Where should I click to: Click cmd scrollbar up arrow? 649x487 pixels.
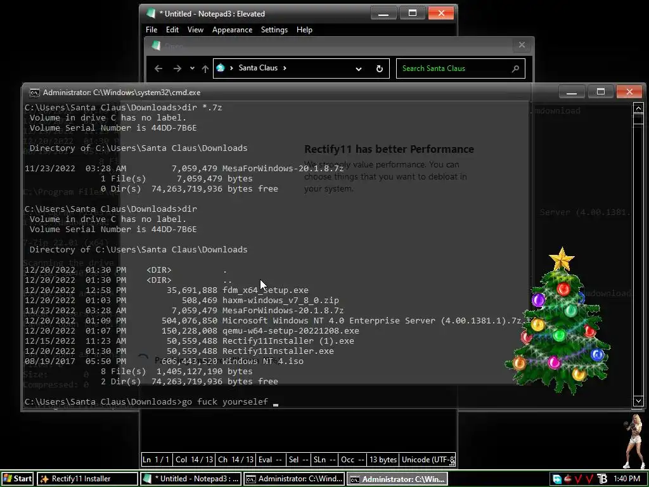[x=638, y=108]
